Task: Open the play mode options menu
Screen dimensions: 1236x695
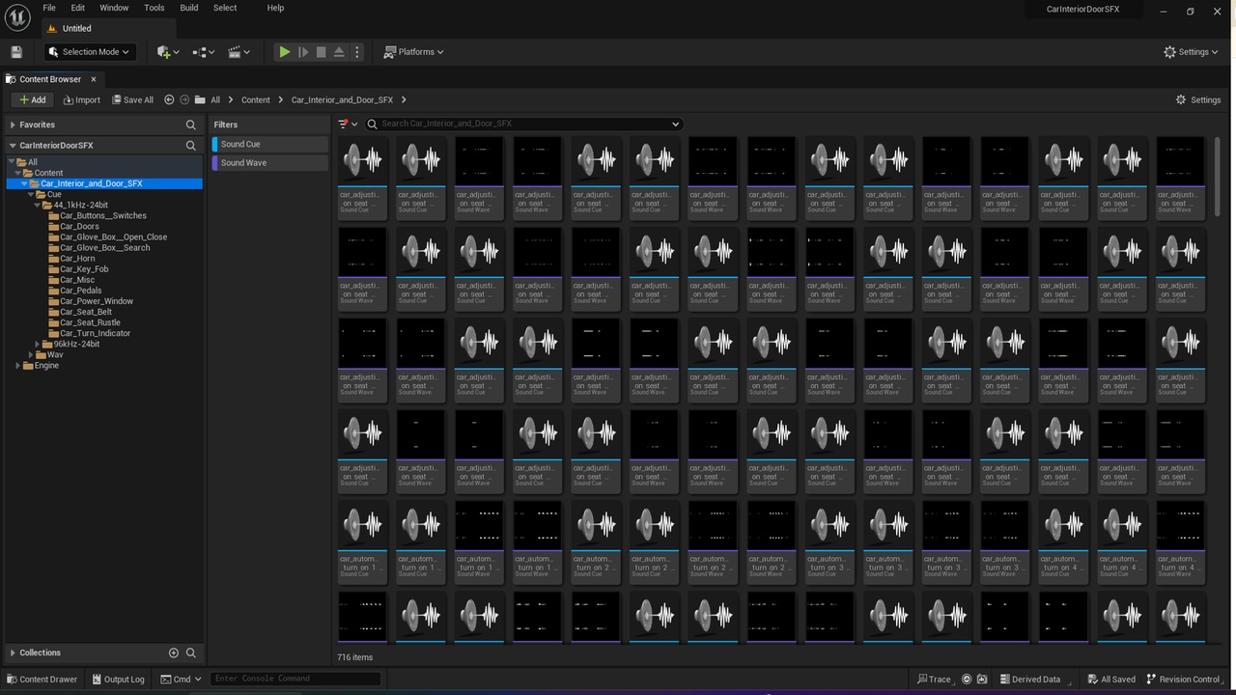Action: (x=357, y=52)
